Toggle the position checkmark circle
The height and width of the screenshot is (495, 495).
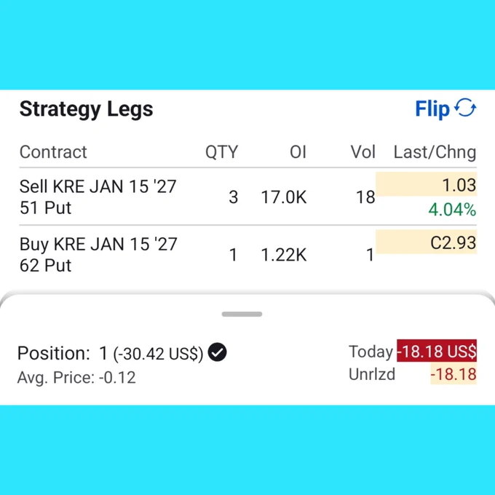tap(217, 352)
